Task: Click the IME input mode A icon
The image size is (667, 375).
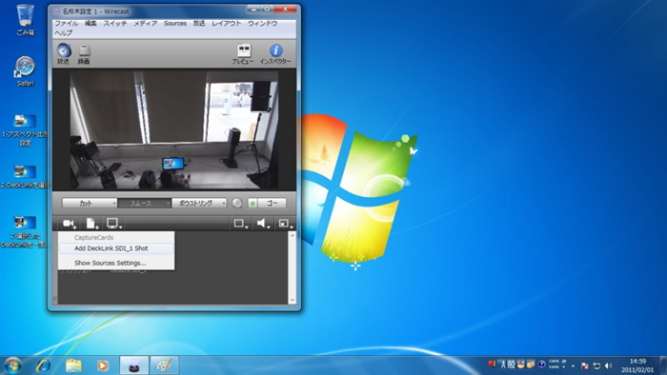Action: (503, 364)
